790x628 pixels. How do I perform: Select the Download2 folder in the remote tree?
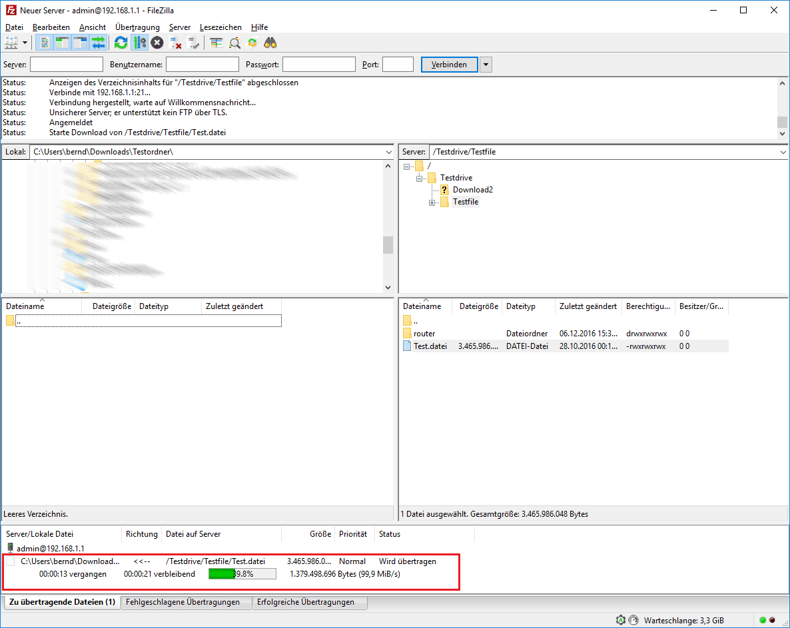click(x=472, y=190)
